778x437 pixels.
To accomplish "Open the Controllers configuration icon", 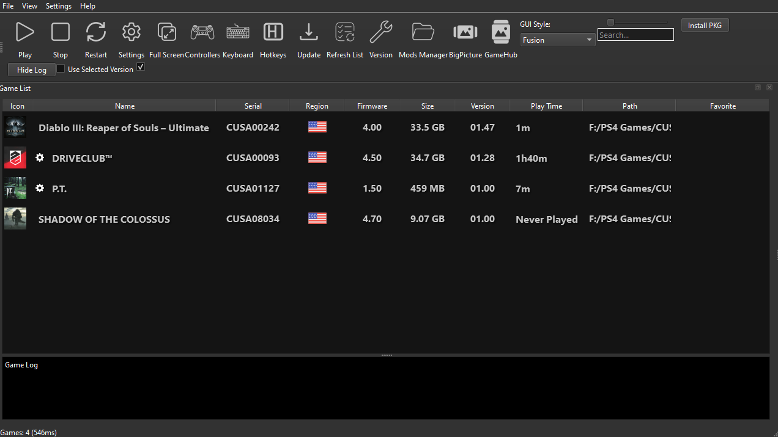I will pyautogui.click(x=202, y=32).
